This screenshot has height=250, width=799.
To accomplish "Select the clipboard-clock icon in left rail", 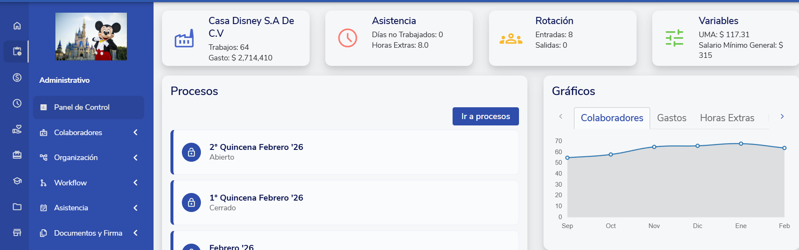I will click(x=17, y=52).
